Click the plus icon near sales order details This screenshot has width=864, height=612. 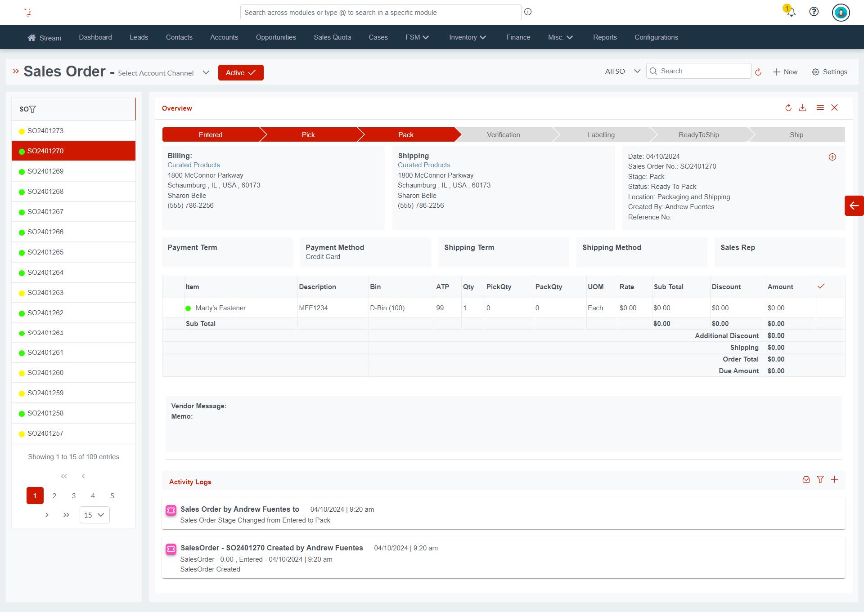tap(832, 157)
